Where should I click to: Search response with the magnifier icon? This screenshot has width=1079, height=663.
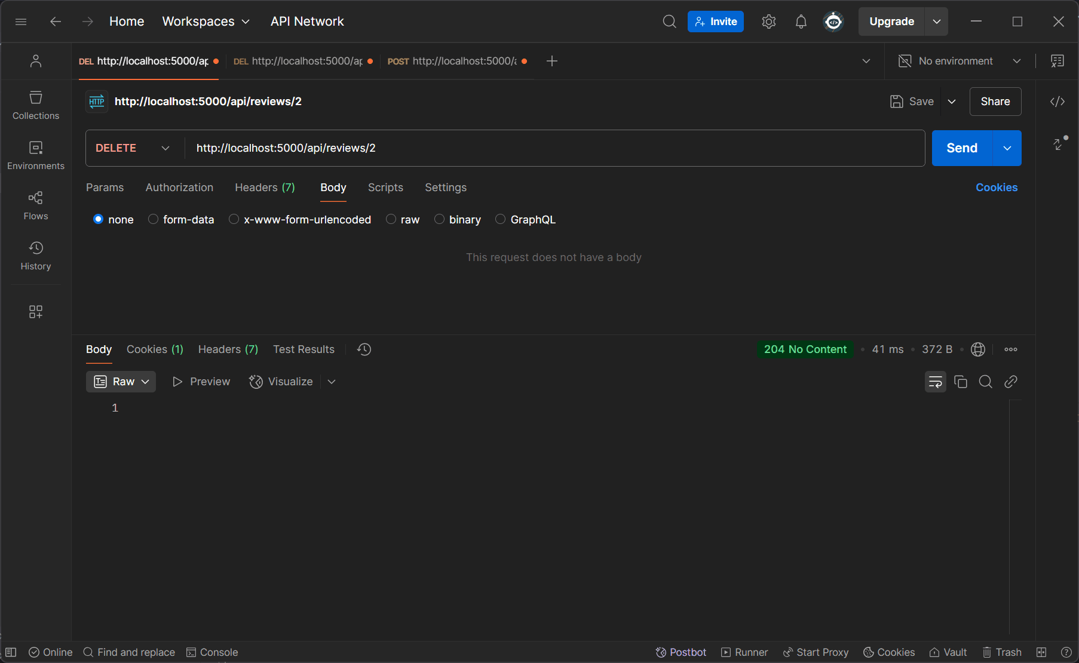pyautogui.click(x=986, y=382)
